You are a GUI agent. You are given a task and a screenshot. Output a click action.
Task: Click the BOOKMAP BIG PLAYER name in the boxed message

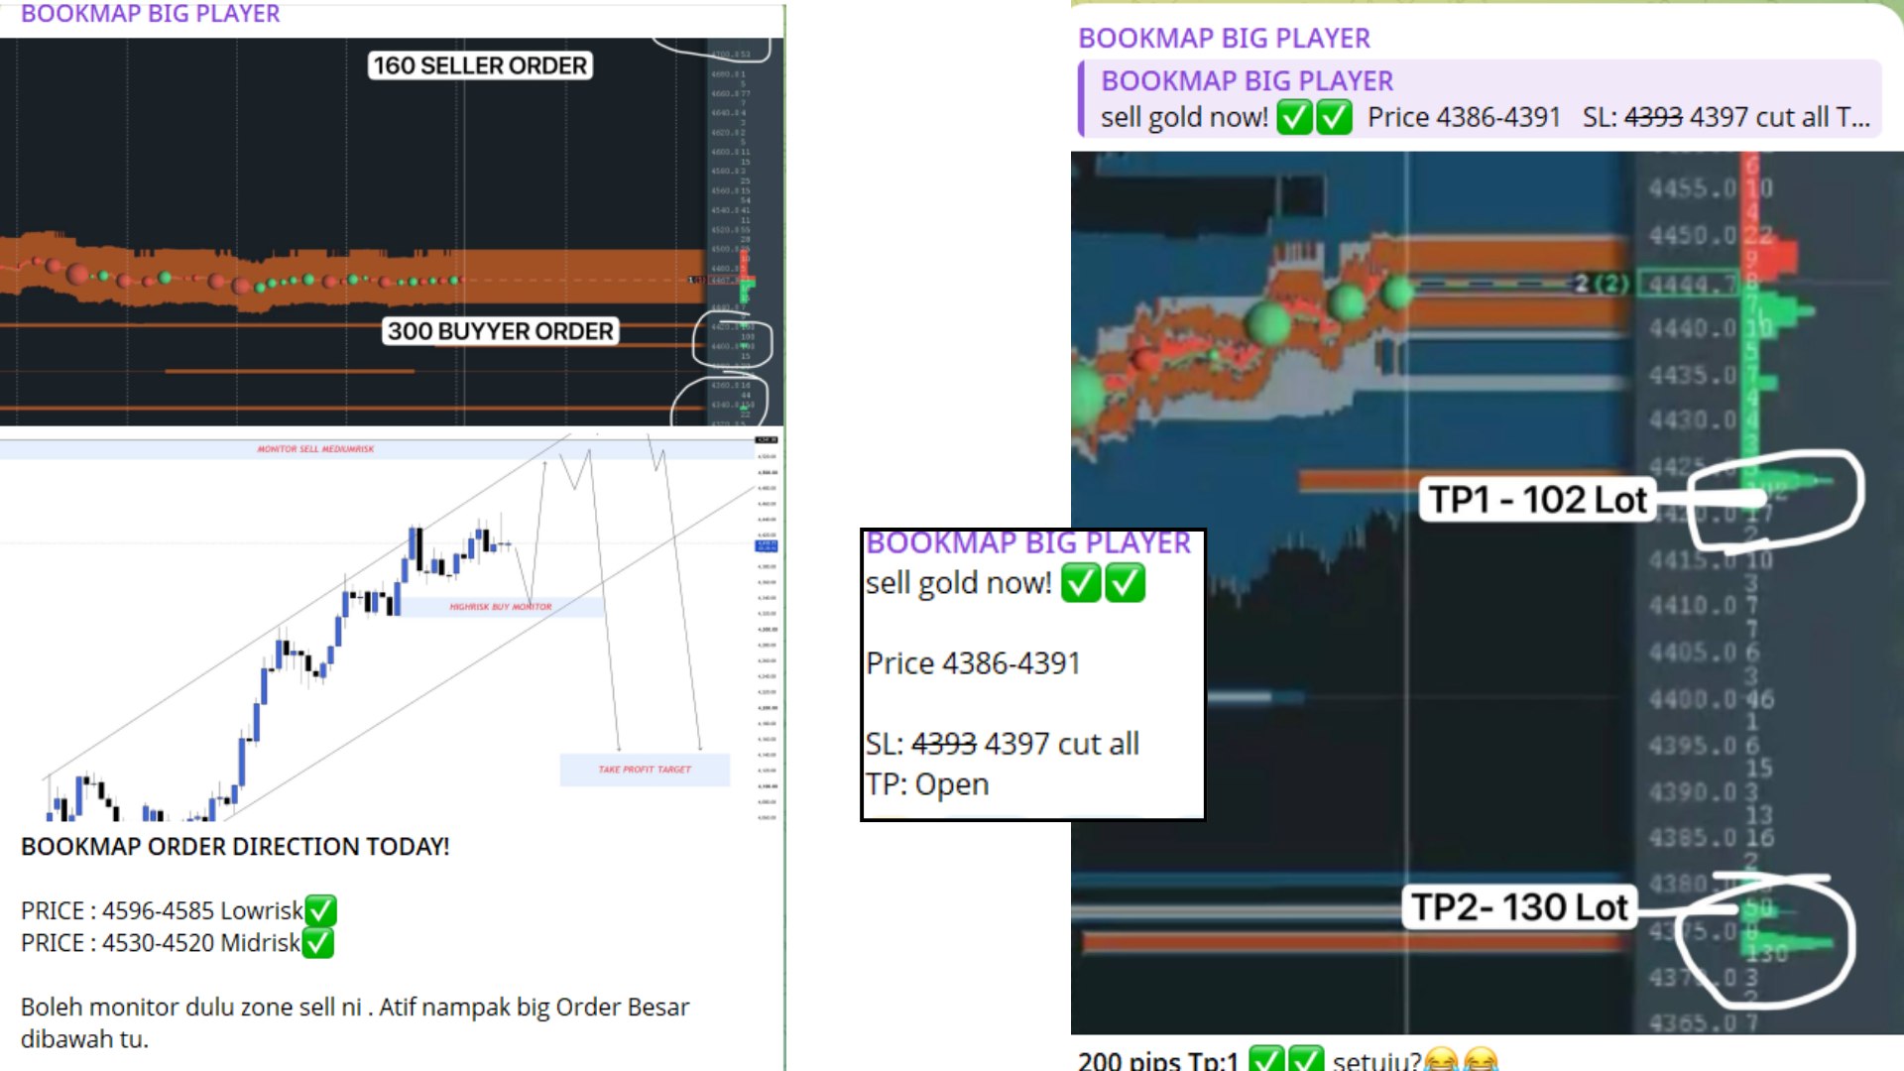[1028, 542]
